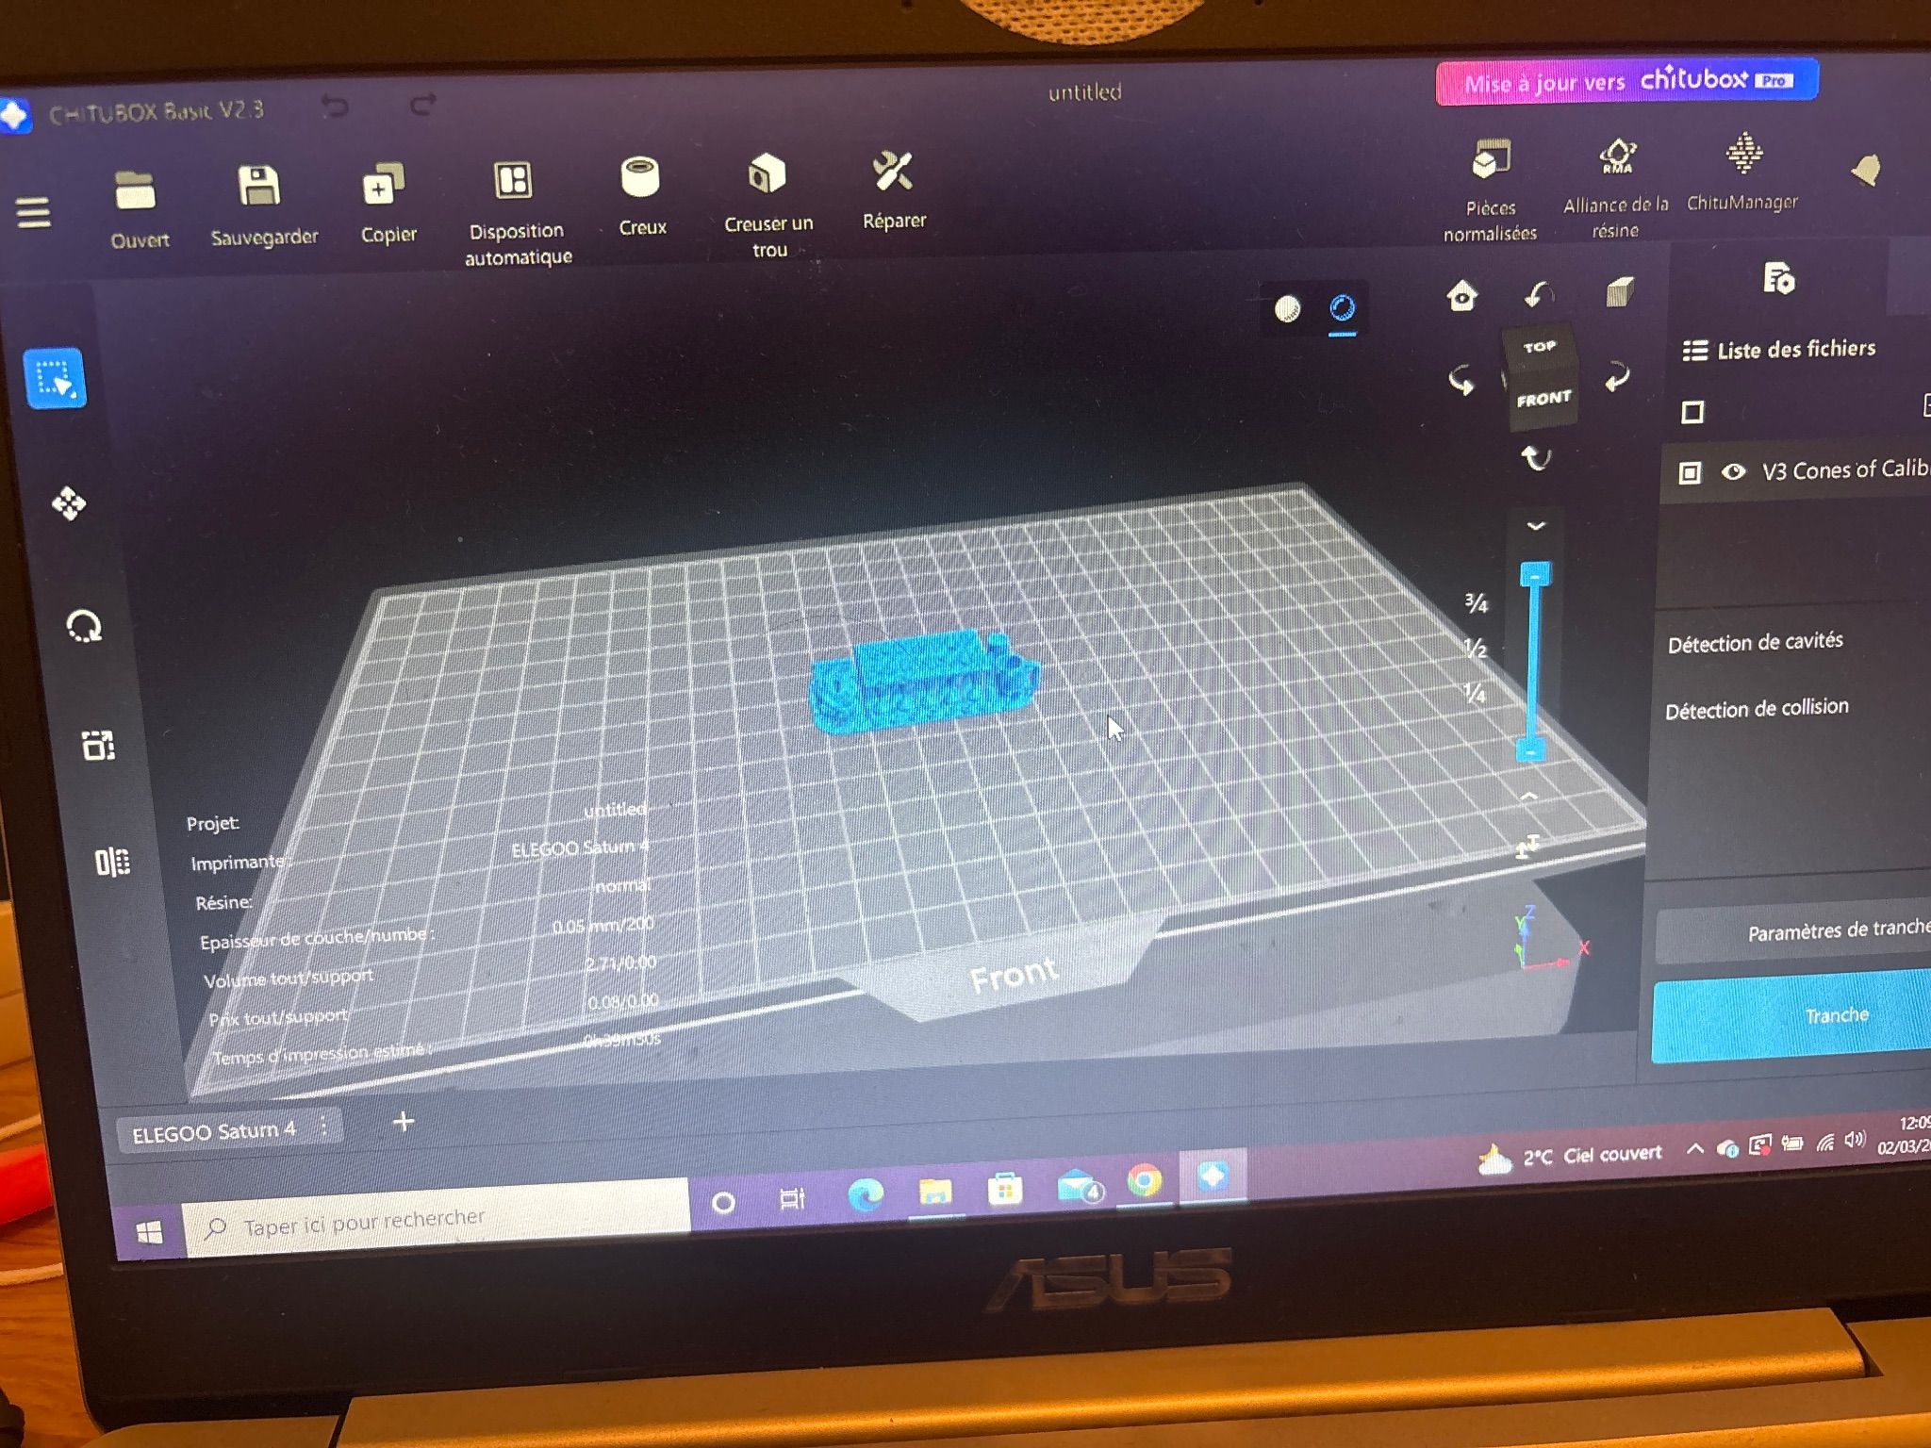Click the undo arrow in title bar

[x=335, y=106]
